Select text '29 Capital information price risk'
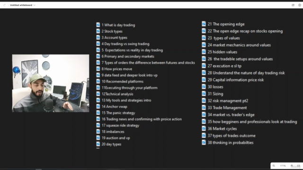 [x=236, y=80]
